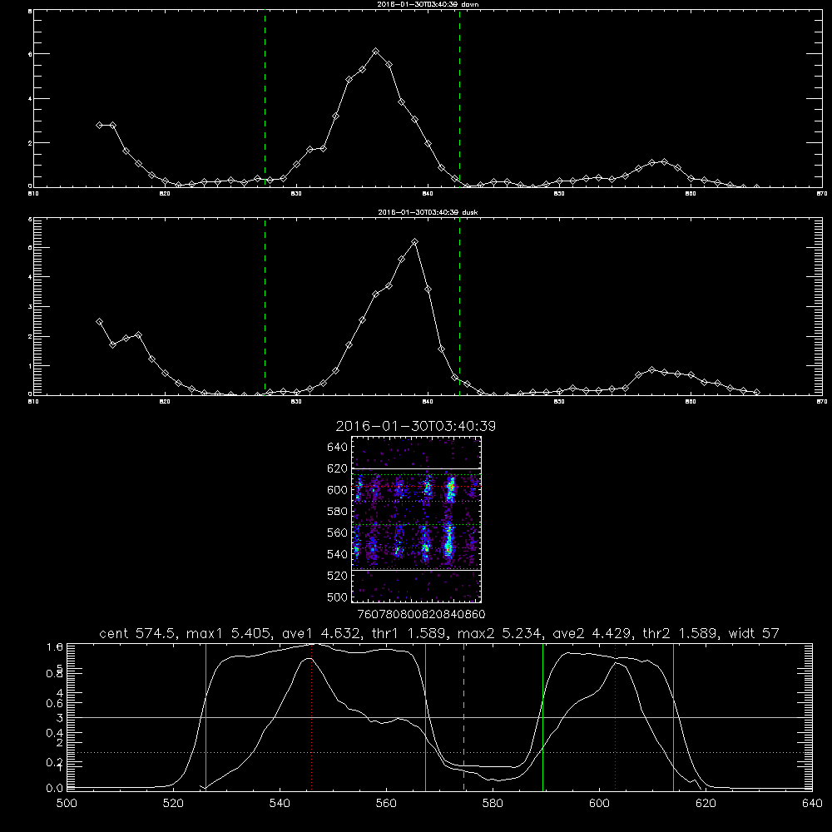Viewport: 832px width, 832px height.
Task: Click the first diamond marker of dawn curve
Action: pyautogui.click(x=99, y=126)
